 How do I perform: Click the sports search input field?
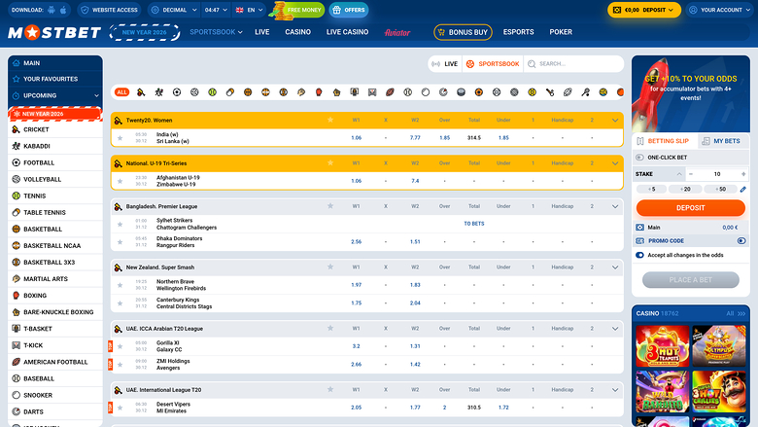(x=577, y=64)
